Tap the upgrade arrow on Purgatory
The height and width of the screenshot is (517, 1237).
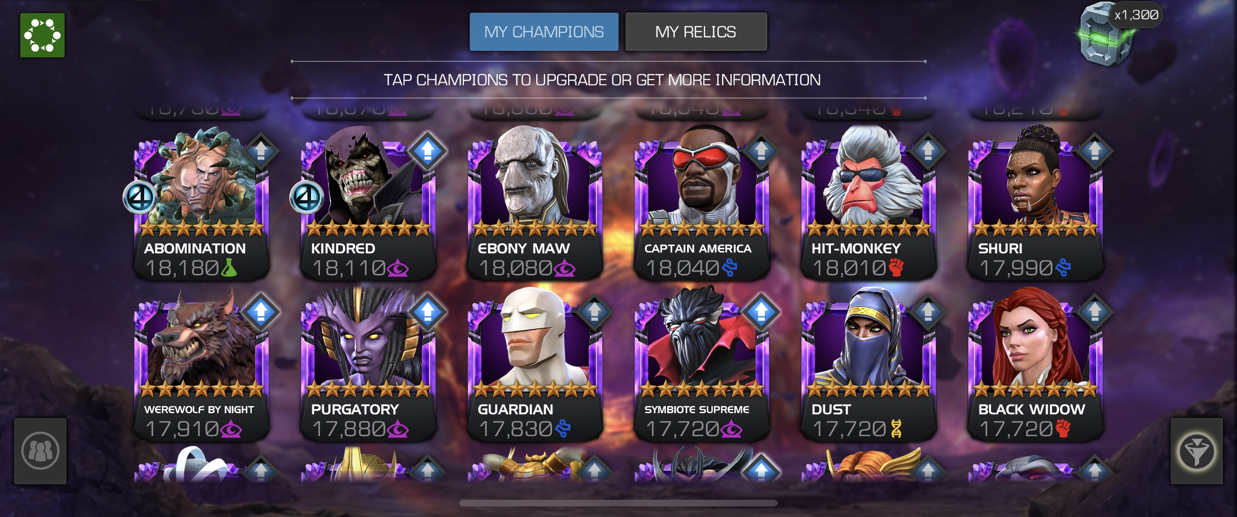(x=427, y=312)
